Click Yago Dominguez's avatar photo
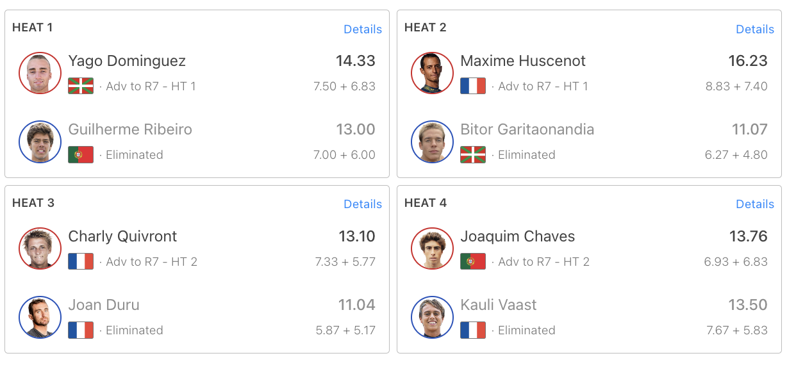Image resolution: width=796 pixels, height=374 pixels. (x=40, y=73)
